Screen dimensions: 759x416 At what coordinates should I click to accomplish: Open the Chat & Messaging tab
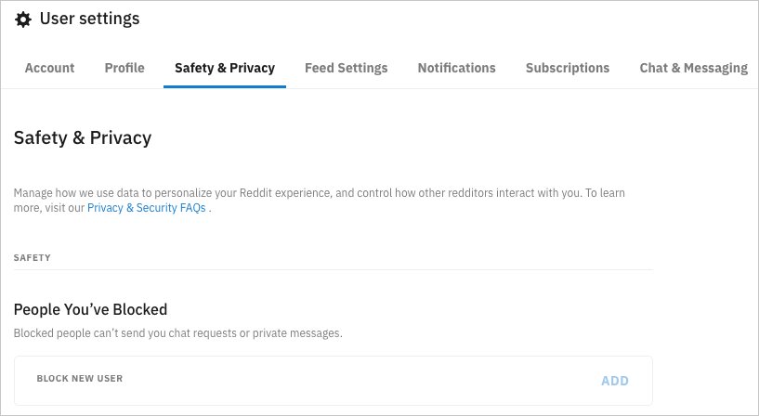coord(693,68)
